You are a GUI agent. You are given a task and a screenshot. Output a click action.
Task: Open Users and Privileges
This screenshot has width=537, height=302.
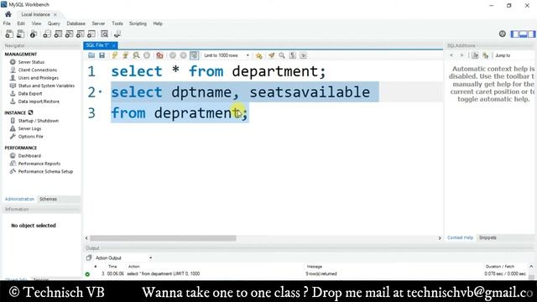(39, 78)
